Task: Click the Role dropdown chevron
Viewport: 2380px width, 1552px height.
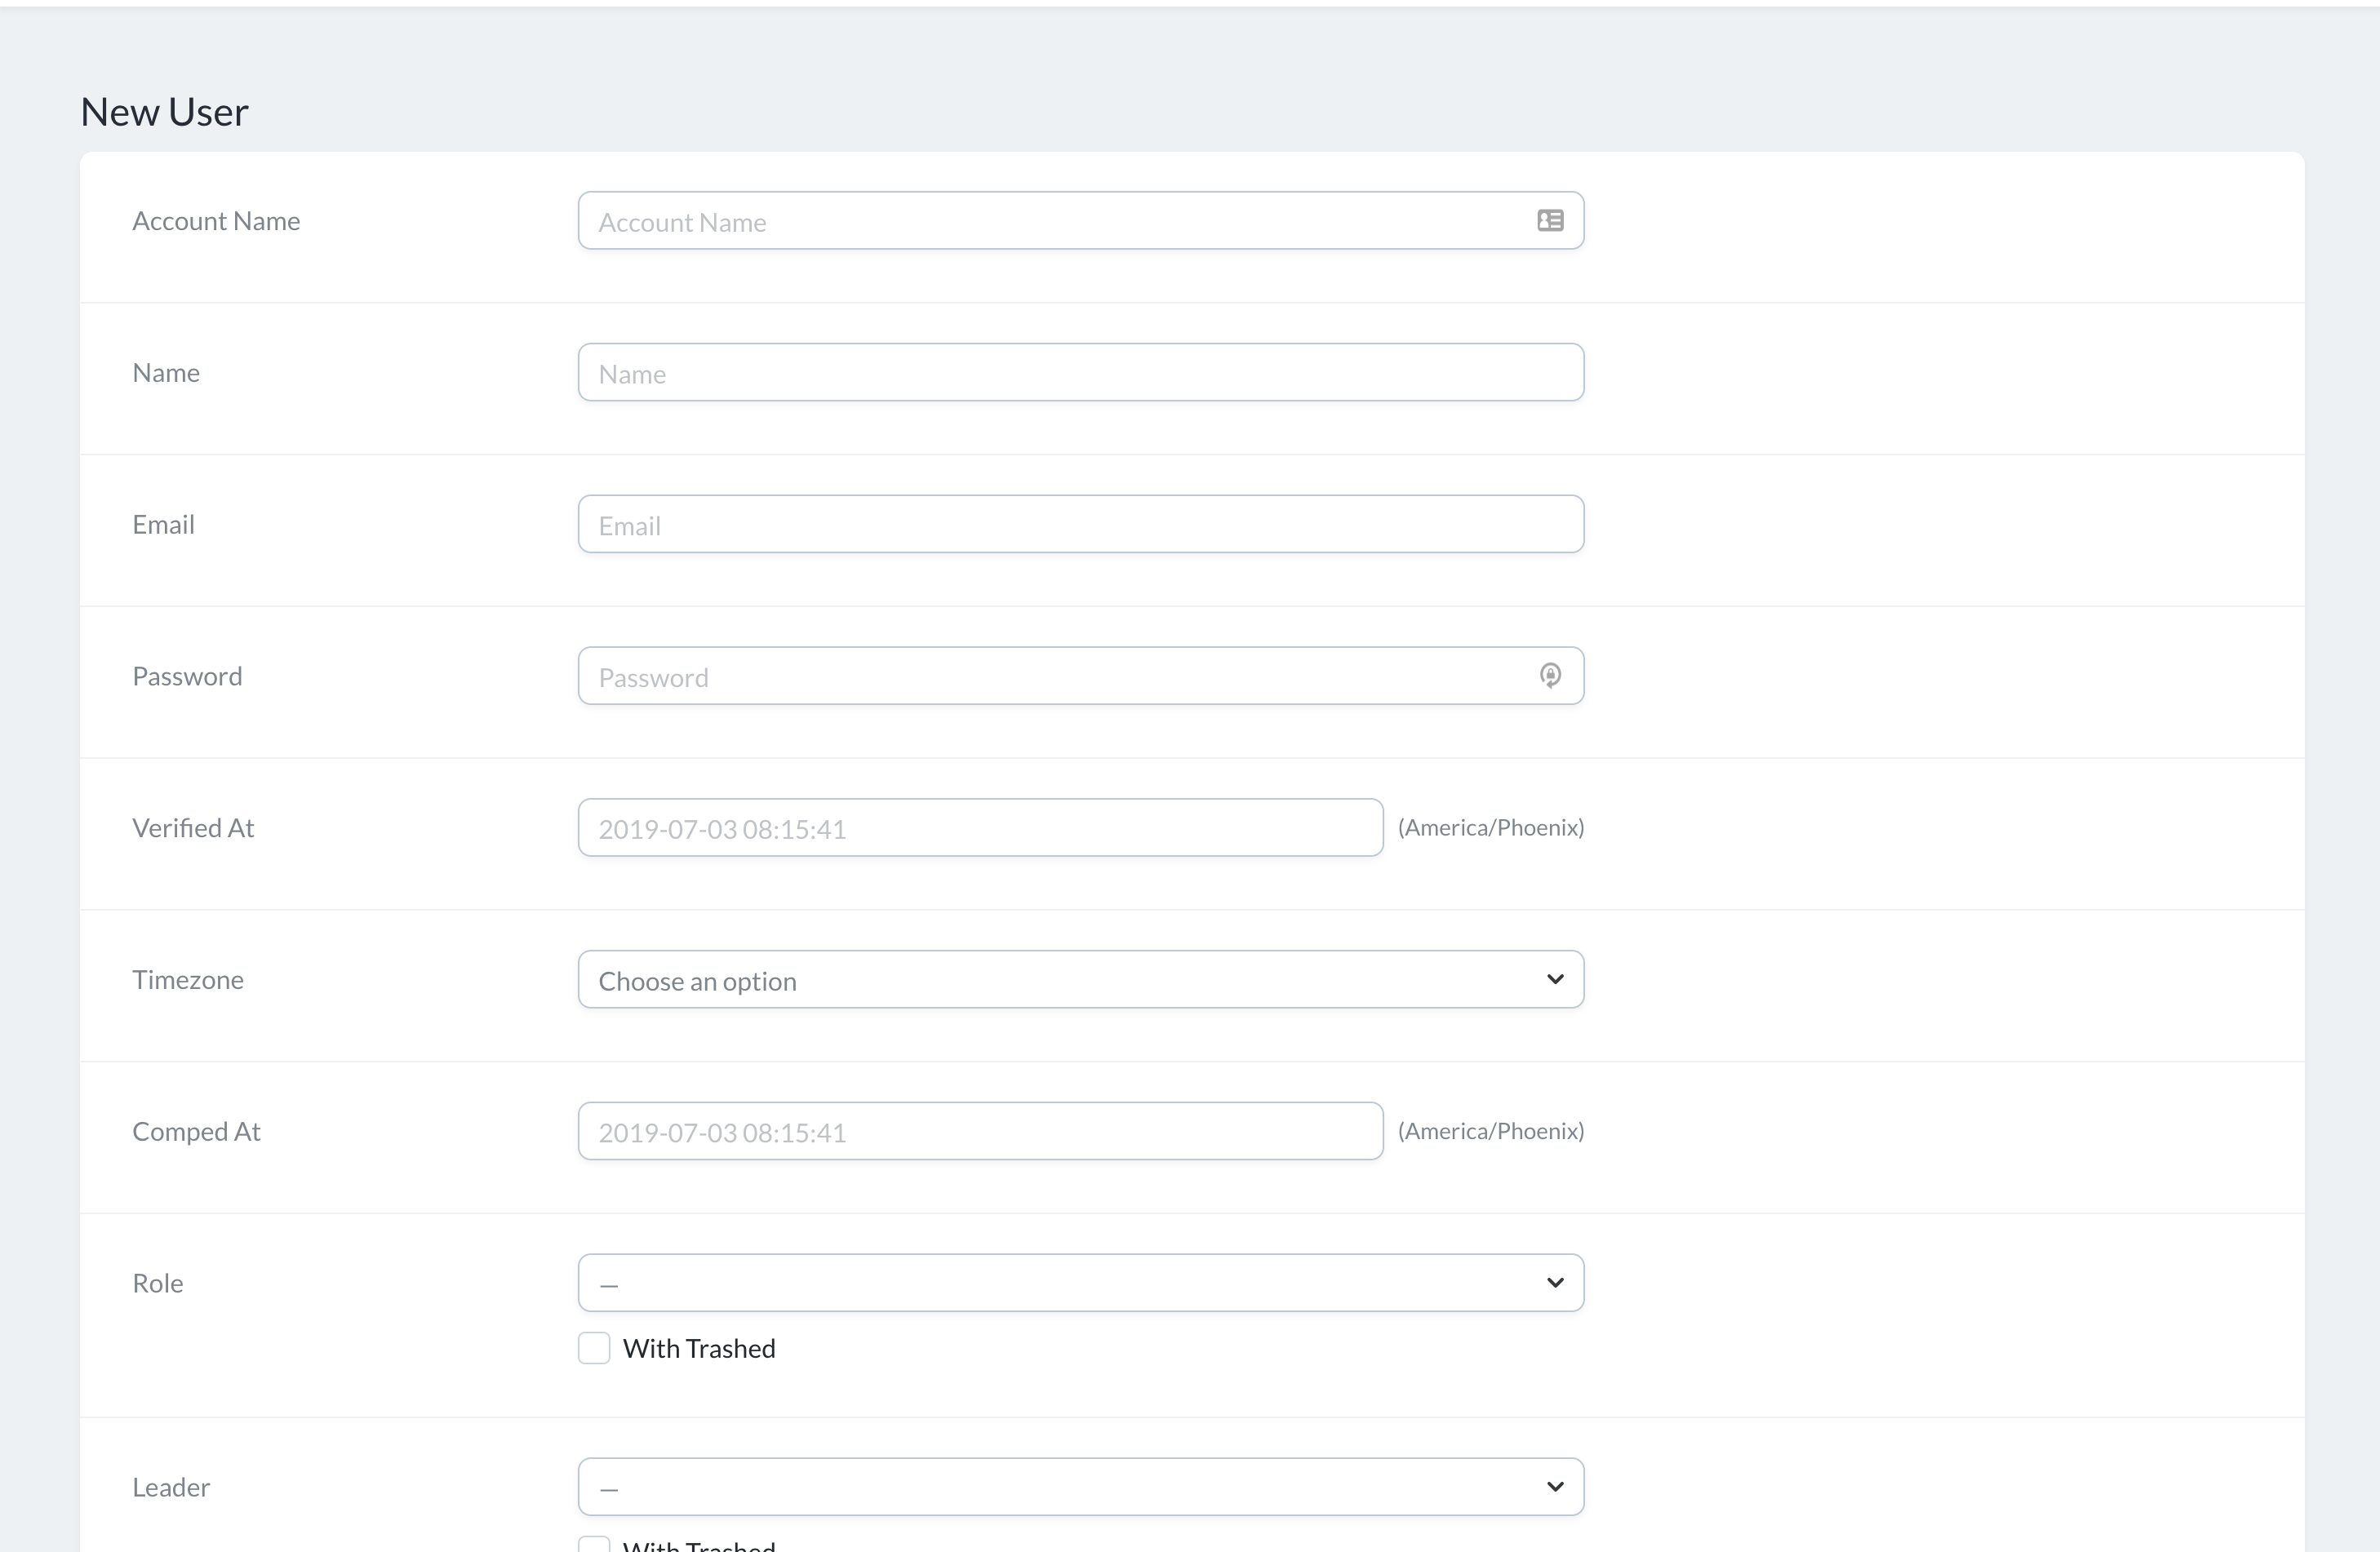Action: pos(1555,1282)
